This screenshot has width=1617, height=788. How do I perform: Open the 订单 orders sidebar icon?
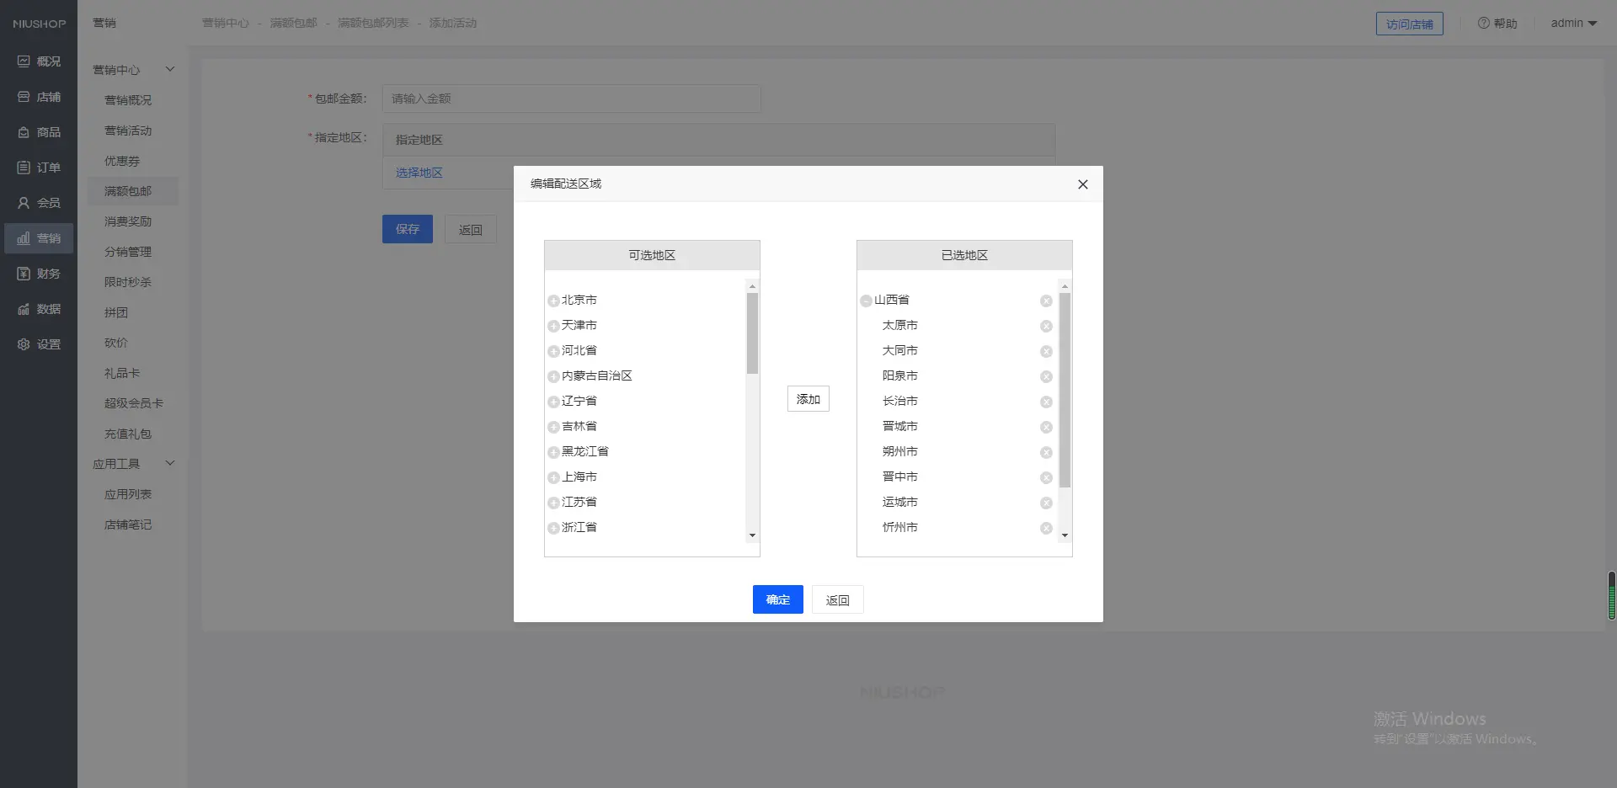24,168
